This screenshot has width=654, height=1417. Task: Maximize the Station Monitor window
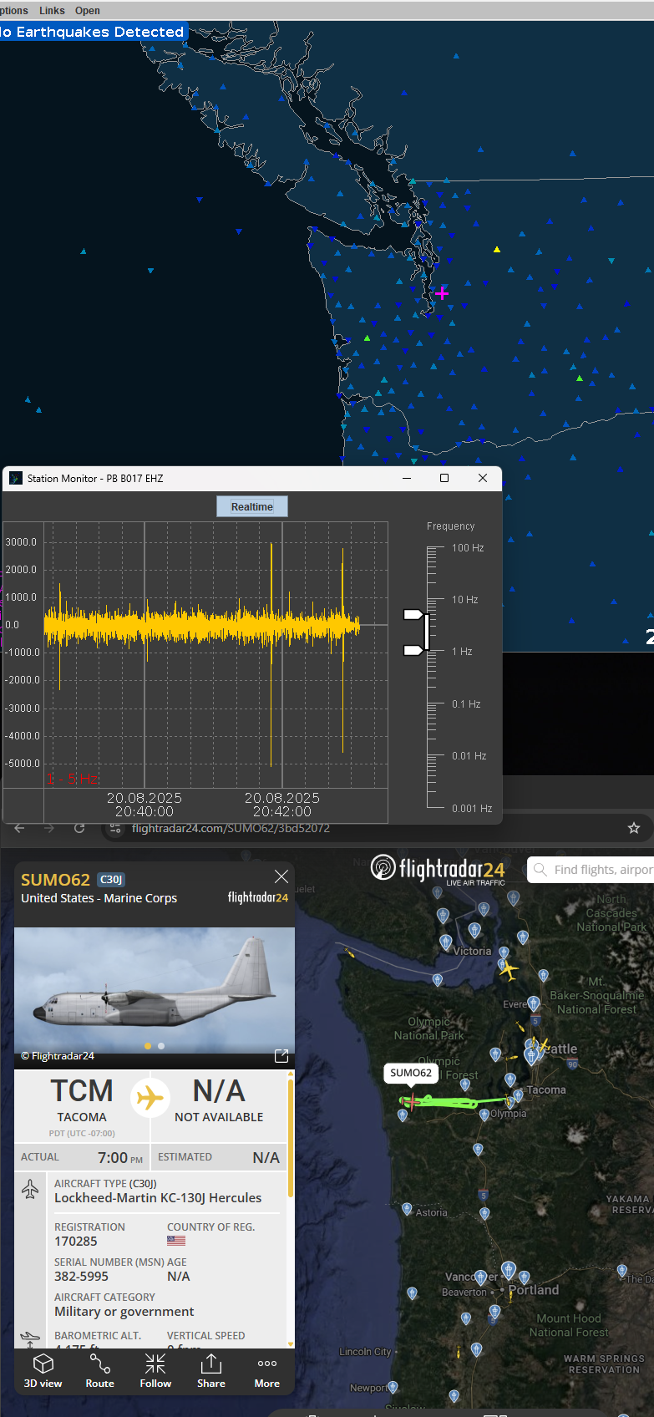pos(444,478)
